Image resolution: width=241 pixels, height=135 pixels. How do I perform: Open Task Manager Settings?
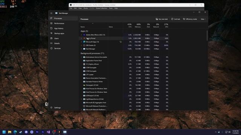(63, 108)
